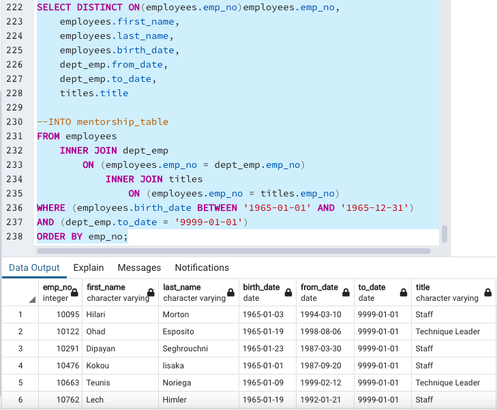Select the last_name column header
This screenshot has height=410, width=497.
coord(198,293)
